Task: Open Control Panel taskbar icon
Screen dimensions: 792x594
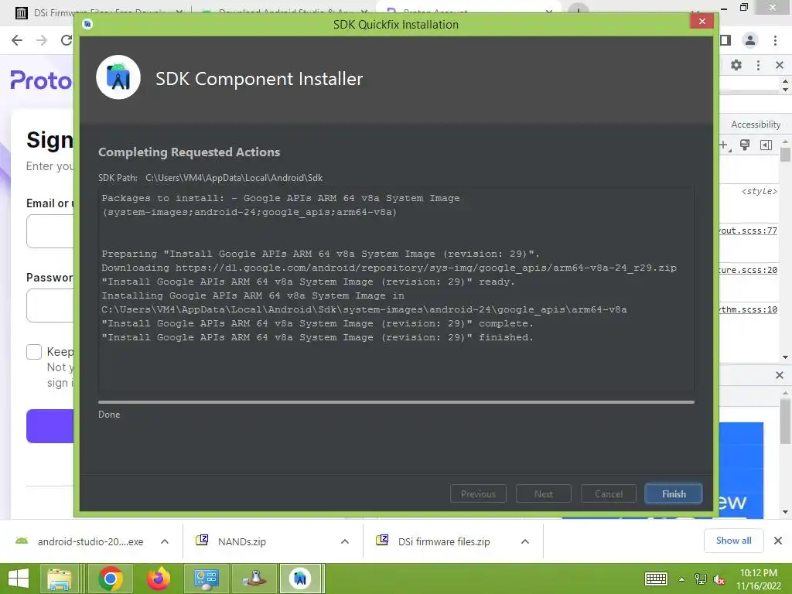Action: [x=206, y=579]
